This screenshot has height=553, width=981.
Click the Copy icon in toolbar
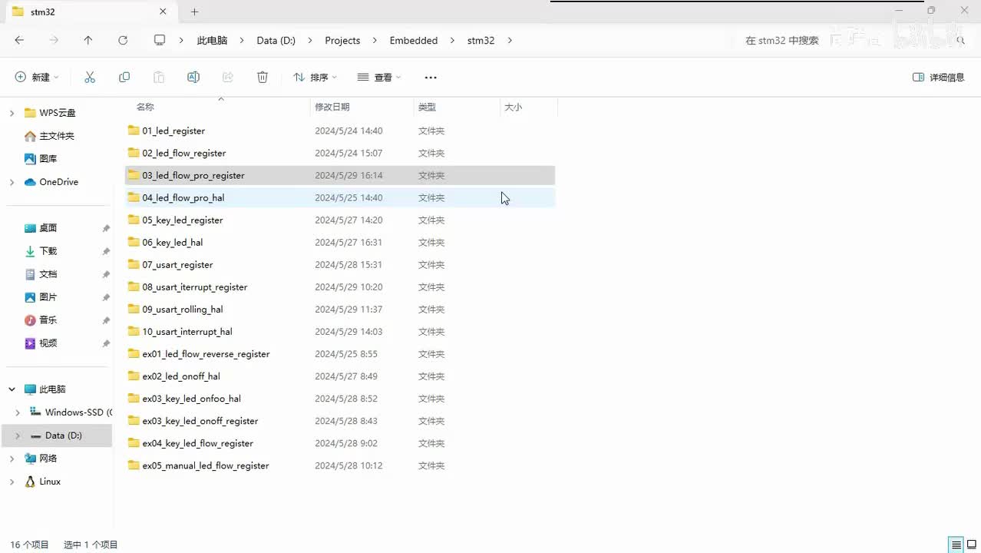124,78
